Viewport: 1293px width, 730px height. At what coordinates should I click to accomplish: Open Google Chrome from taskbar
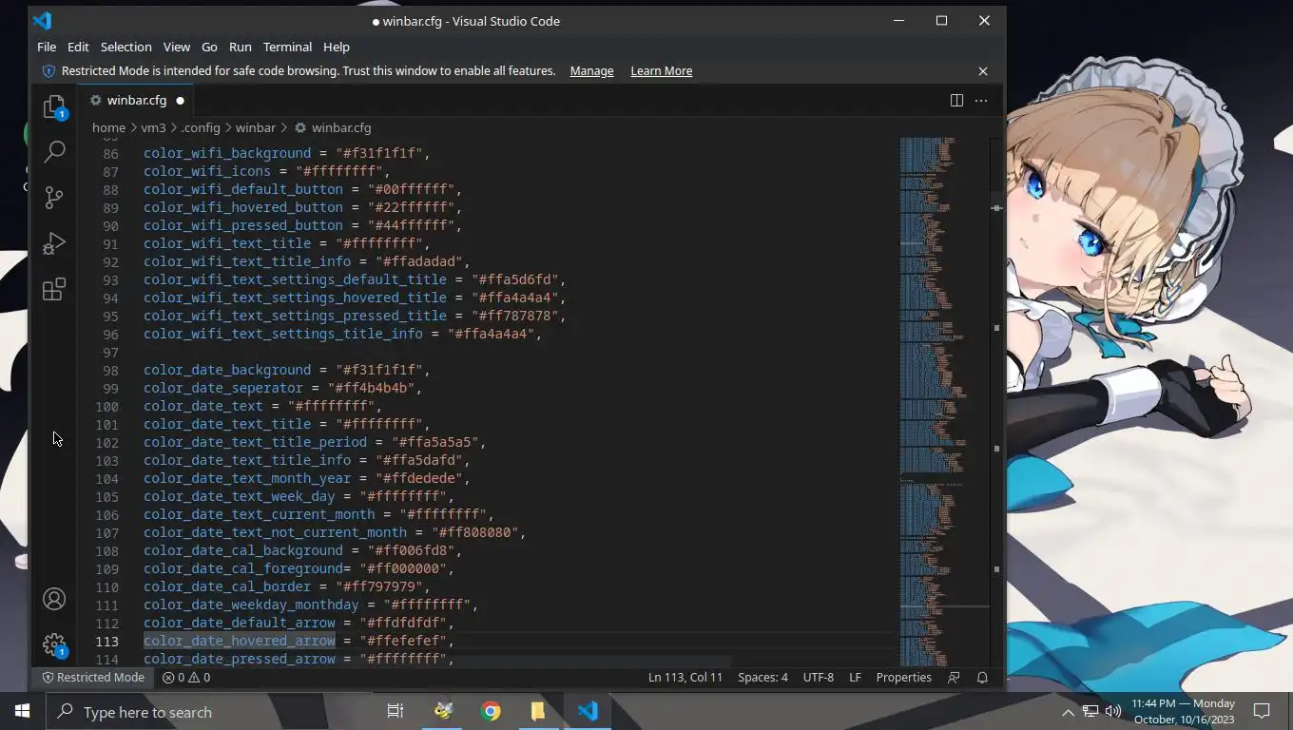click(x=491, y=711)
